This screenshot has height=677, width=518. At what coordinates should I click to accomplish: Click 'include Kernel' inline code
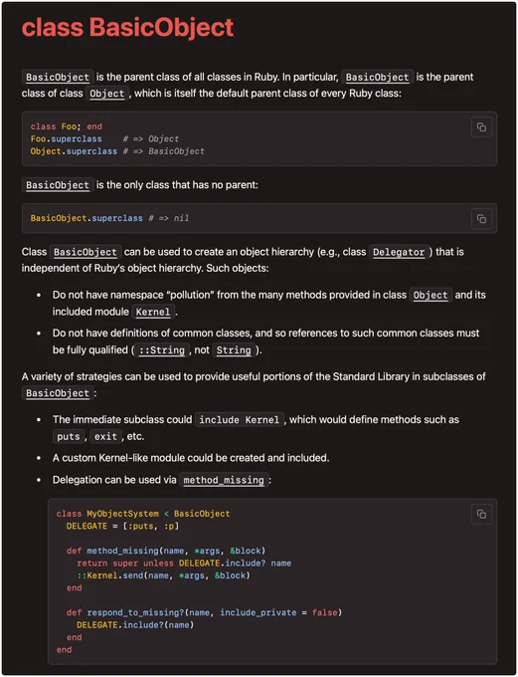click(240, 420)
